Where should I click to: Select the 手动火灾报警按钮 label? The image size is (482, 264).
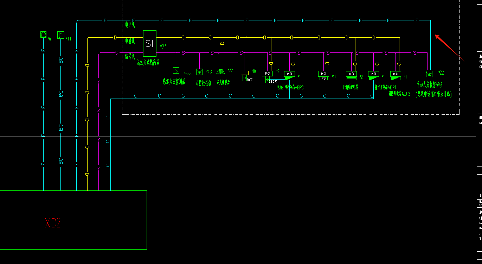[429, 85]
